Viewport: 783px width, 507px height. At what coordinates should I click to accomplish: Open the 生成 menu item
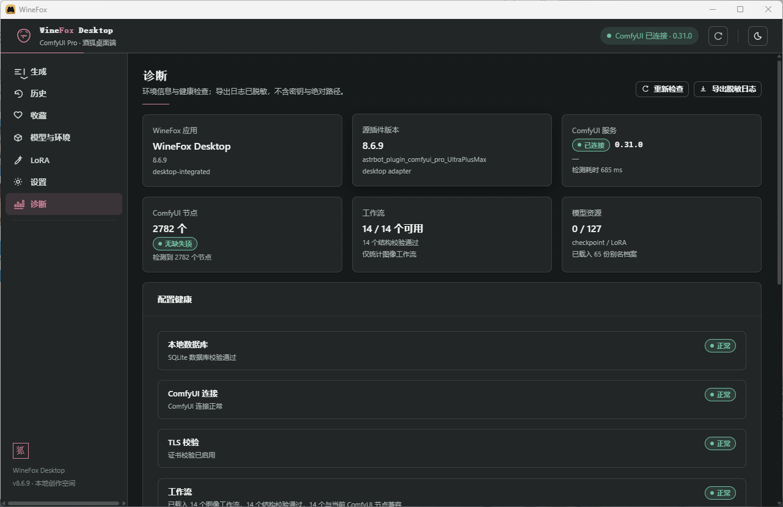pos(64,72)
